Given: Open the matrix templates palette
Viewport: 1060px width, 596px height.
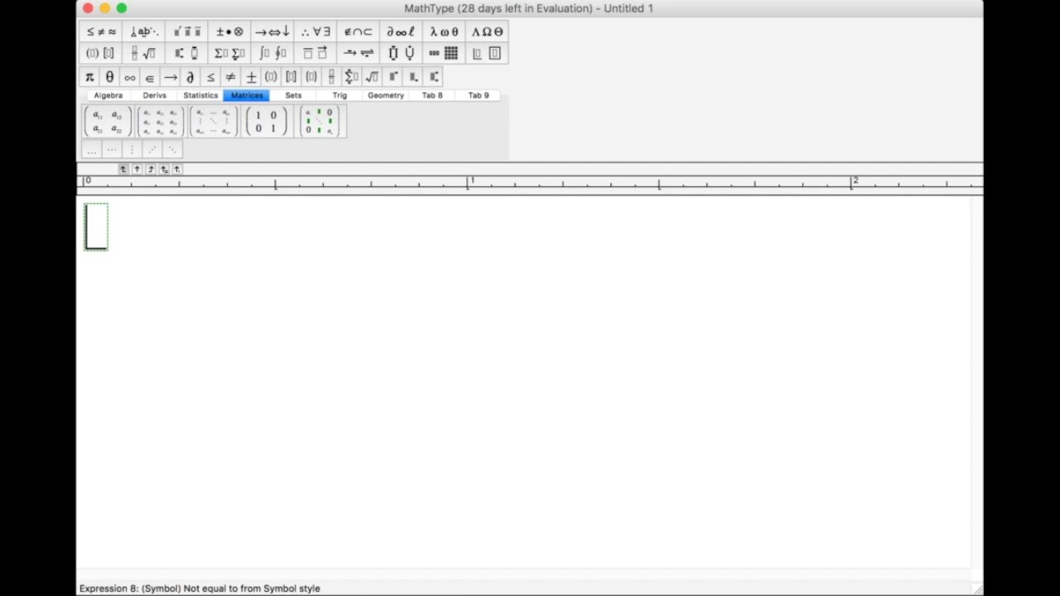Looking at the screenshot, I should click(x=444, y=53).
